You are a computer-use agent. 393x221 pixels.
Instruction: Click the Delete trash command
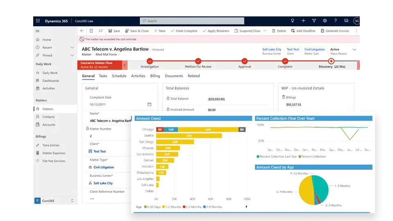click(279, 31)
